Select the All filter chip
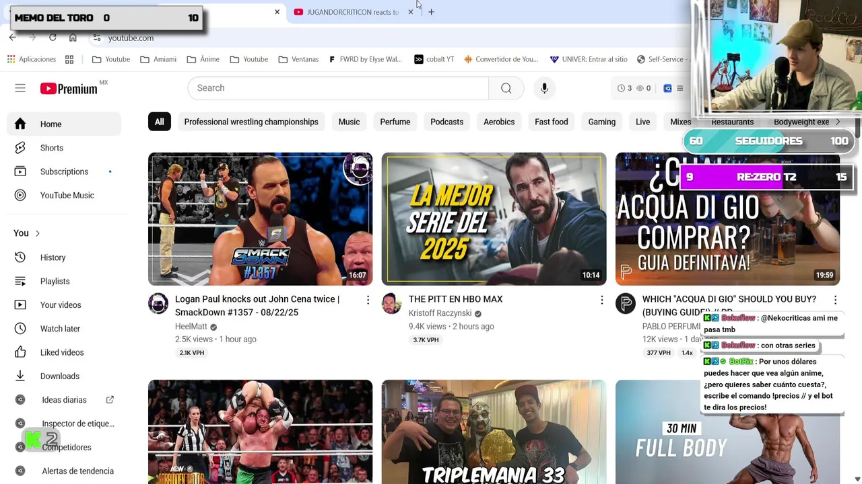Viewport: 862px width, 484px height. coord(159,122)
